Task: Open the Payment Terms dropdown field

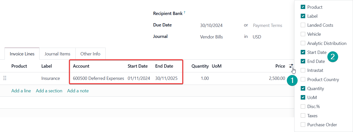Action: click(x=267, y=25)
